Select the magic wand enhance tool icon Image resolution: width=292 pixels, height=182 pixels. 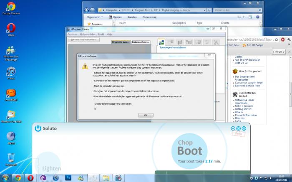tap(216, 42)
